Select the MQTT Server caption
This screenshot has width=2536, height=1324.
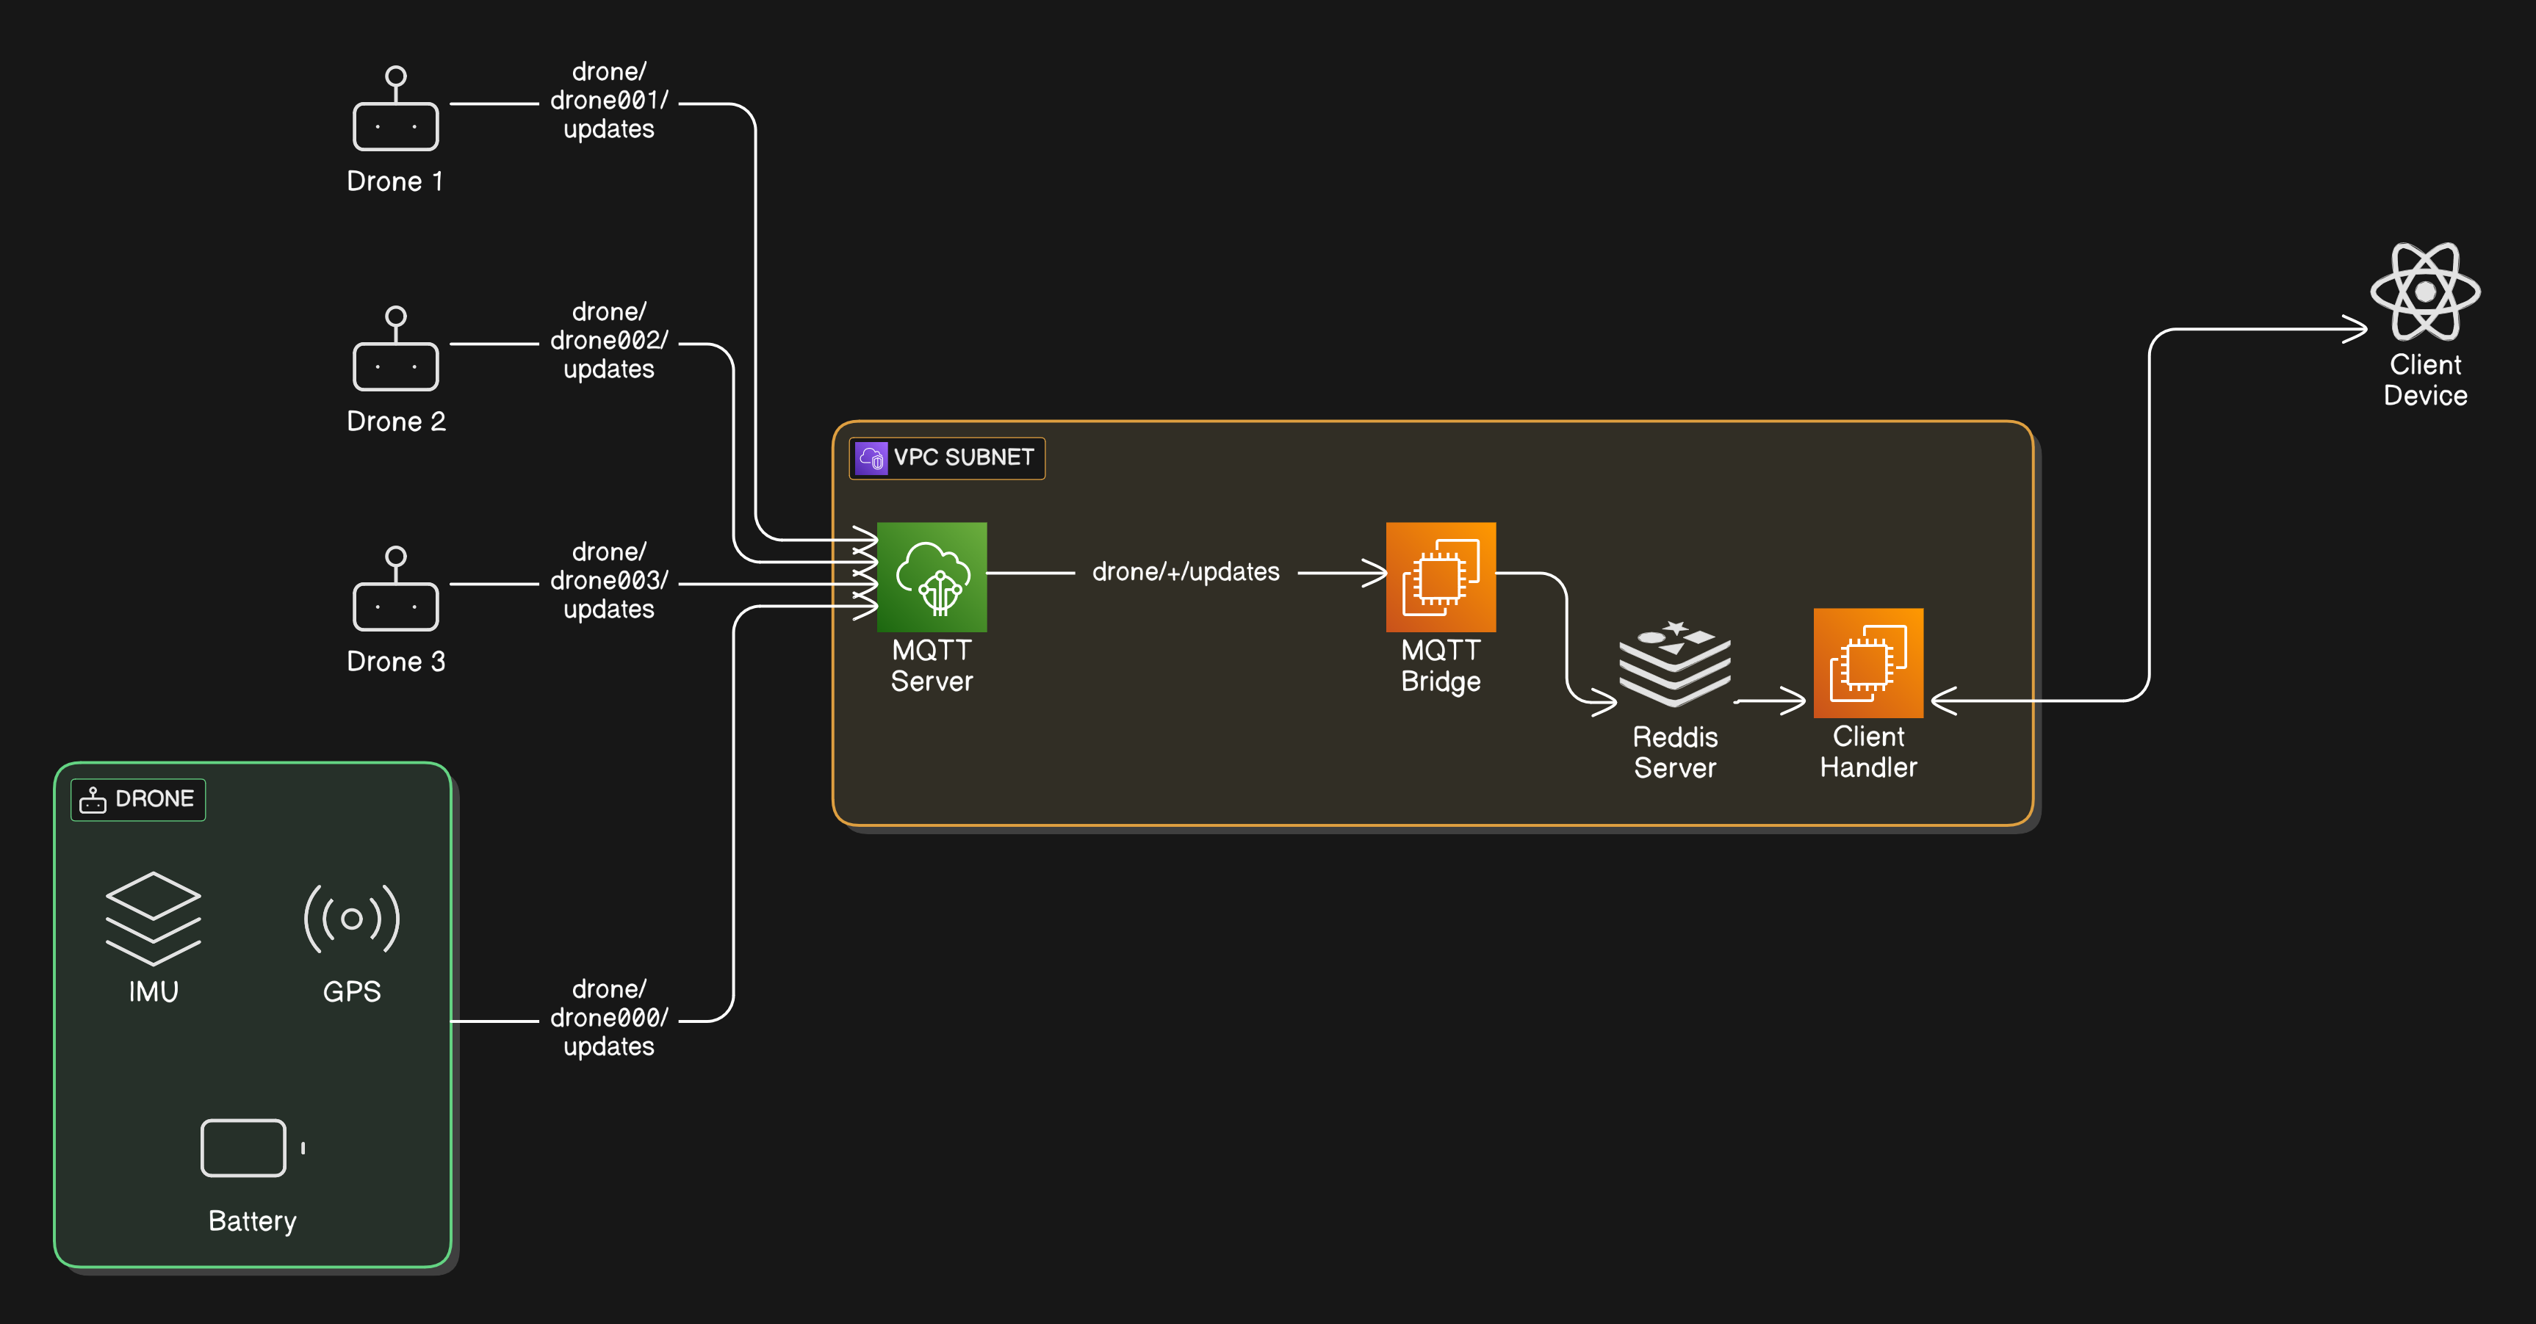932,665
